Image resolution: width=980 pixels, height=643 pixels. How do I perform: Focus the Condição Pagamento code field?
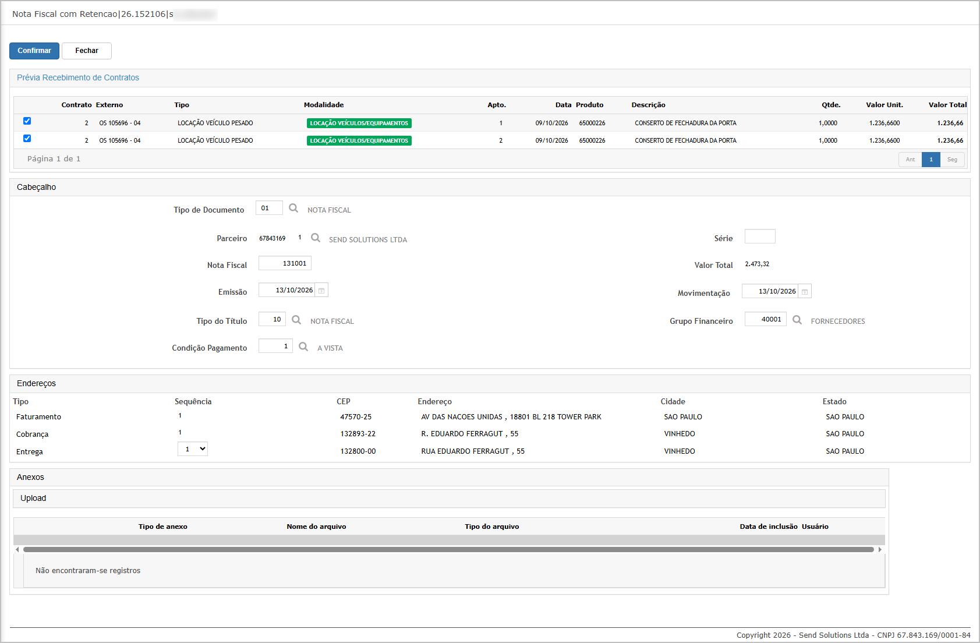point(275,346)
